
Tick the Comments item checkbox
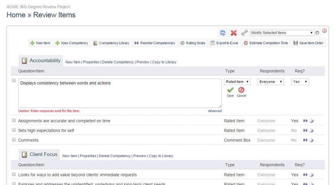point(14,140)
